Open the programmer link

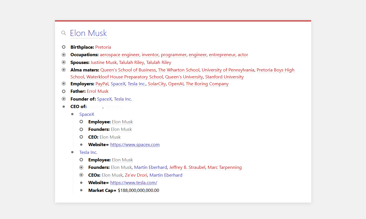pyautogui.click(x=174, y=55)
